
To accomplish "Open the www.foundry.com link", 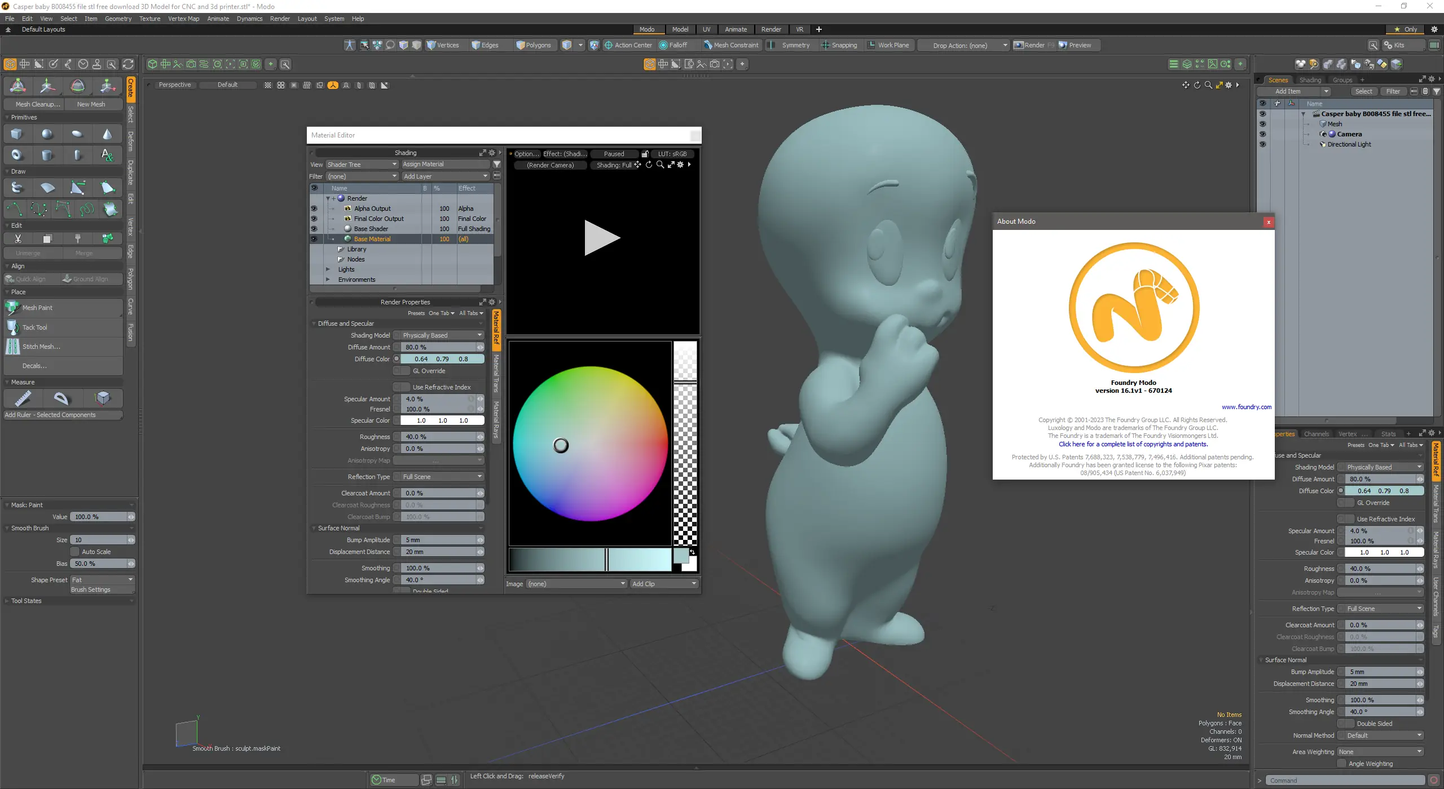I will 1246,407.
